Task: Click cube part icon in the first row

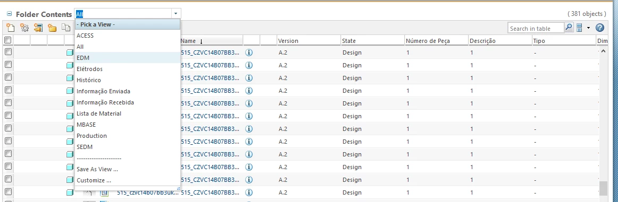Action: 70,52
